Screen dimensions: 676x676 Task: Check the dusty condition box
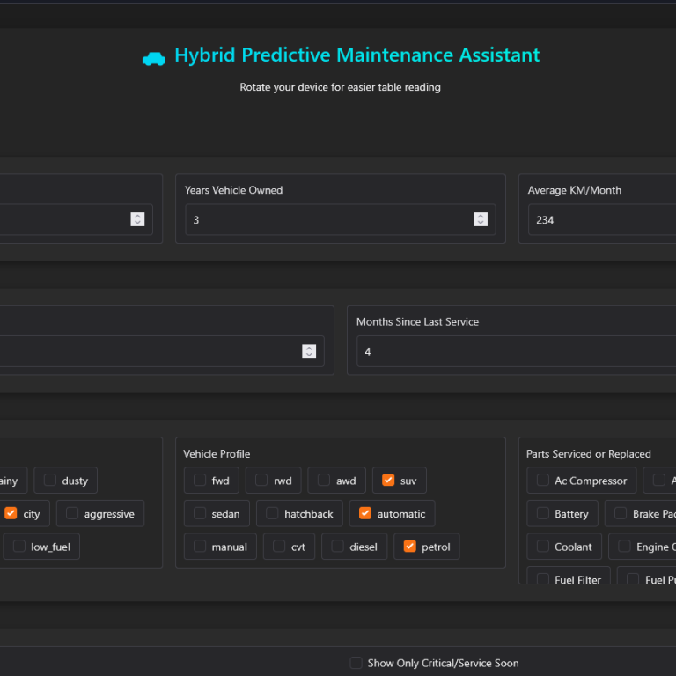pyautogui.click(x=50, y=481)
